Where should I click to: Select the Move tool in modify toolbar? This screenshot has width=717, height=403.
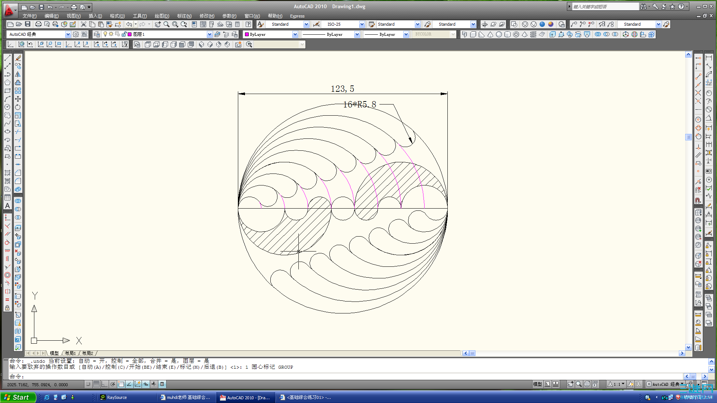(x=18, y=99)
